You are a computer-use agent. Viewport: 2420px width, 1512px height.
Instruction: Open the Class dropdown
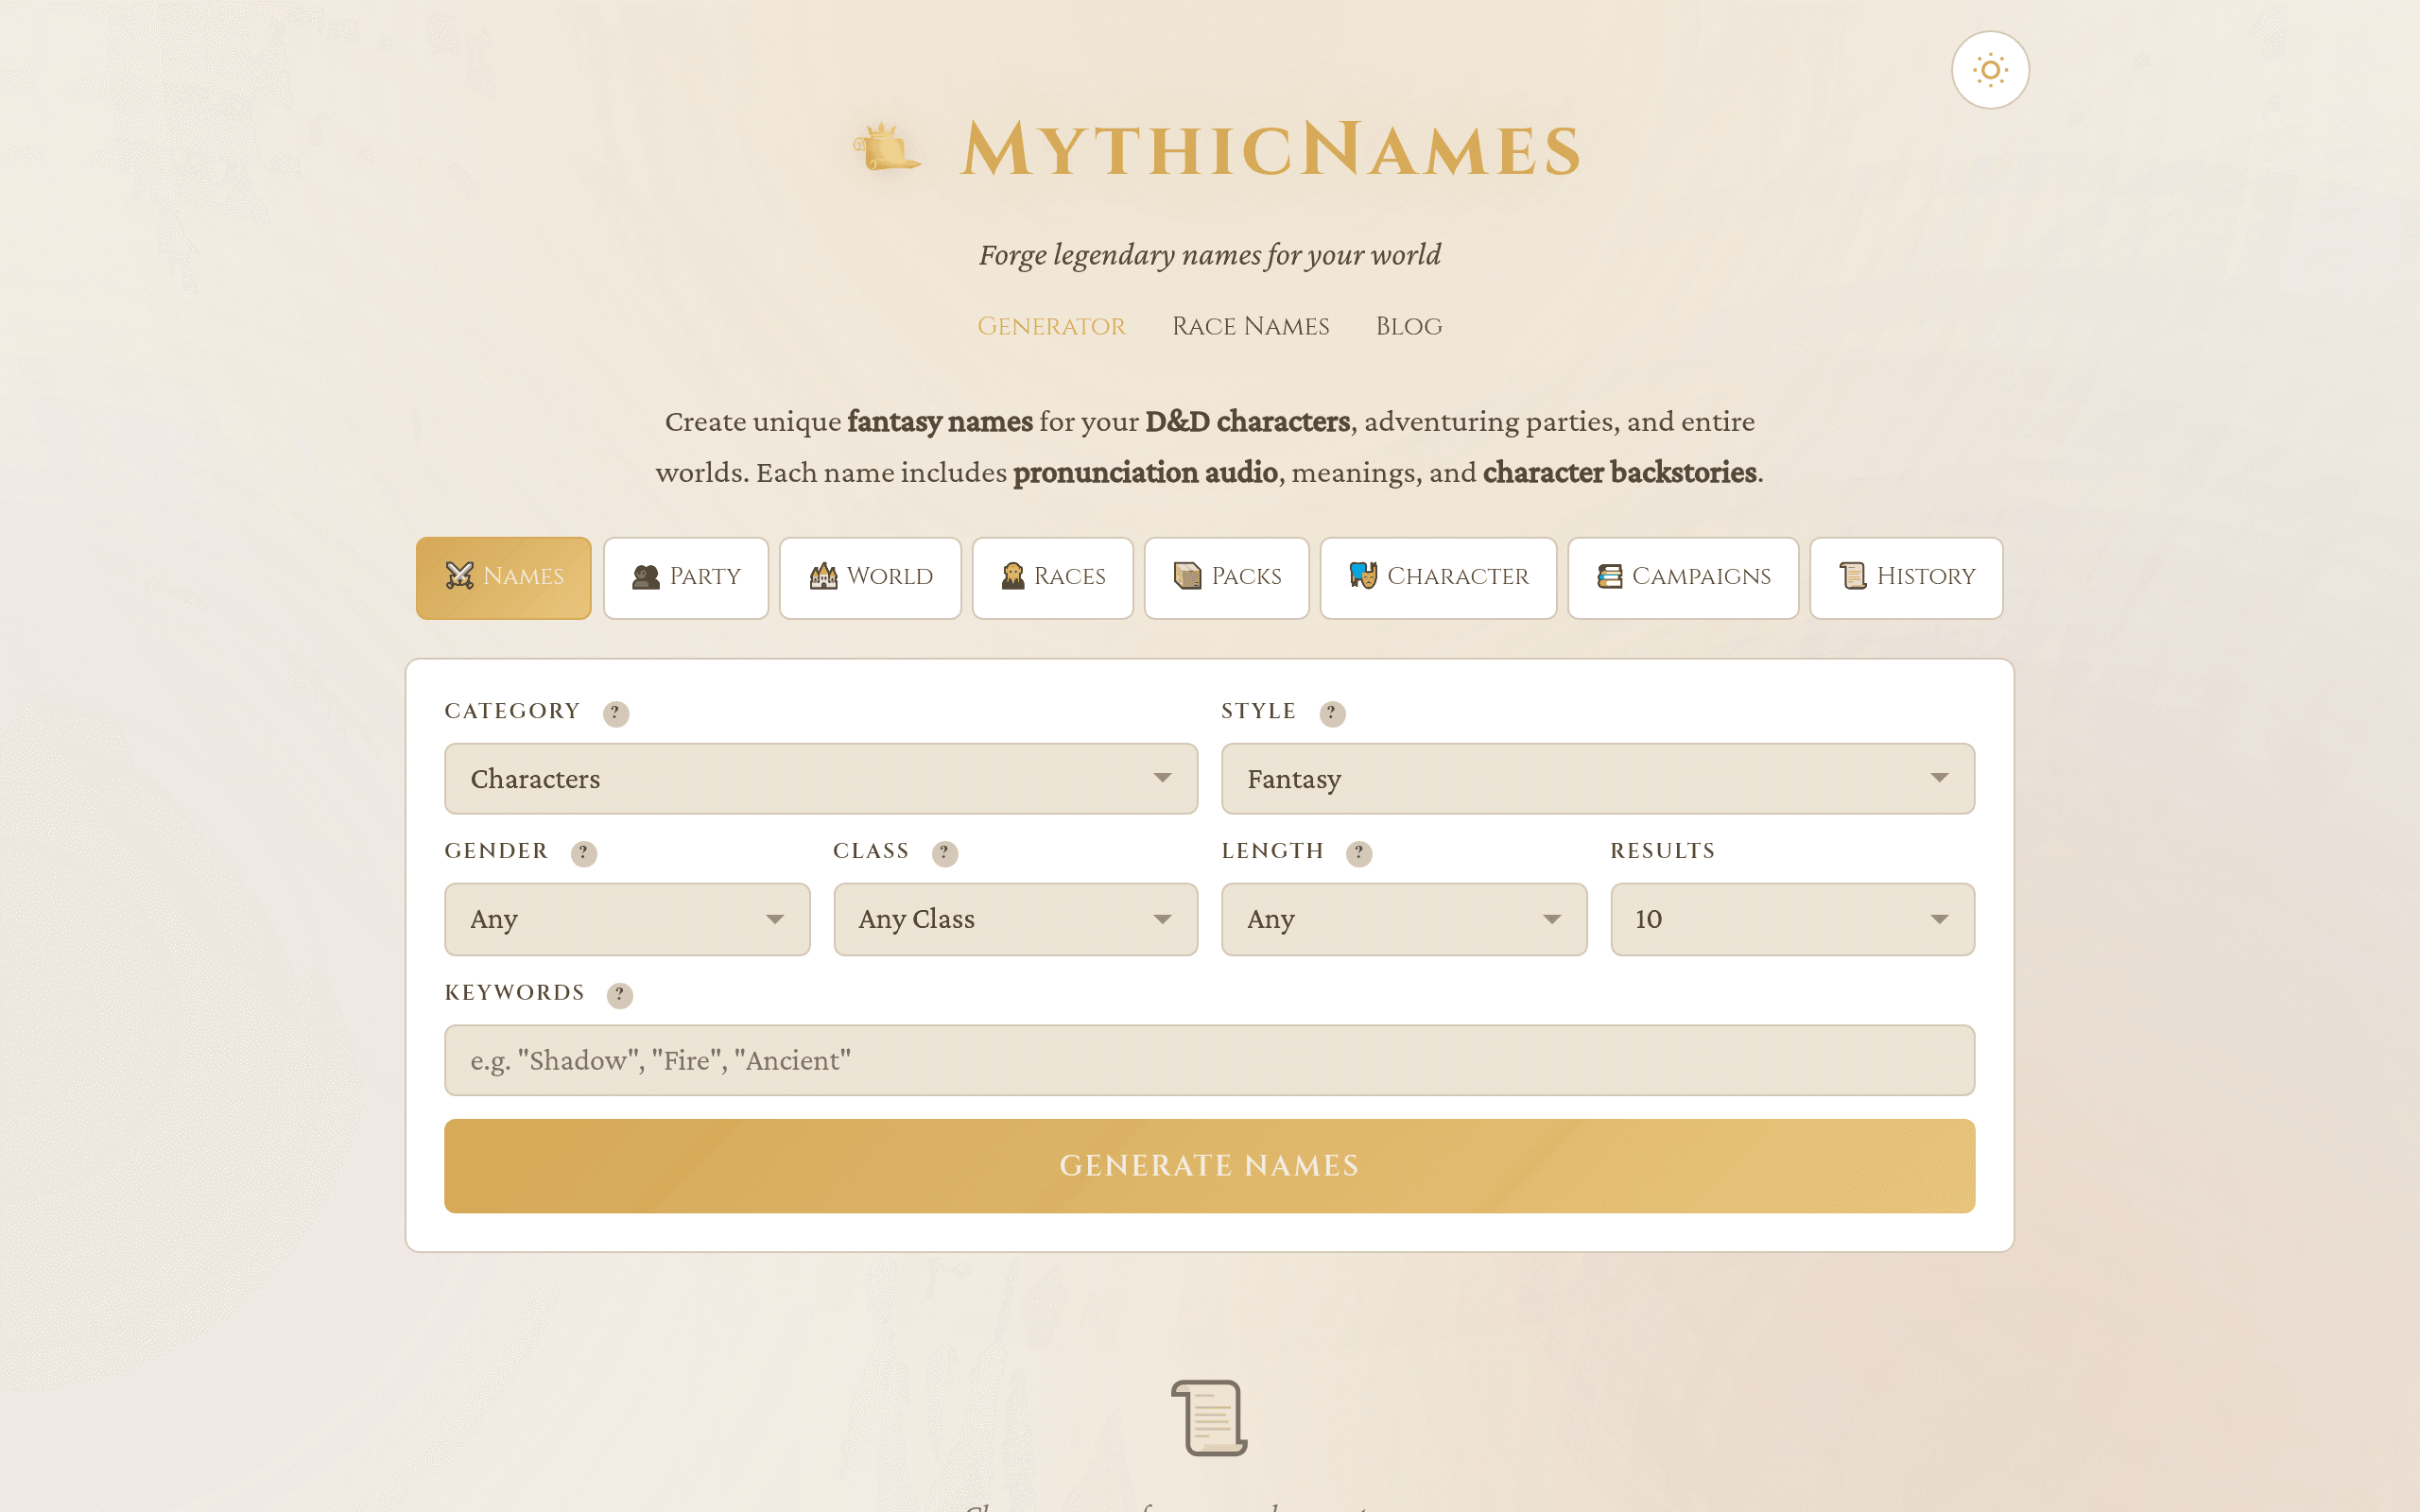[x=1015, y=919]
